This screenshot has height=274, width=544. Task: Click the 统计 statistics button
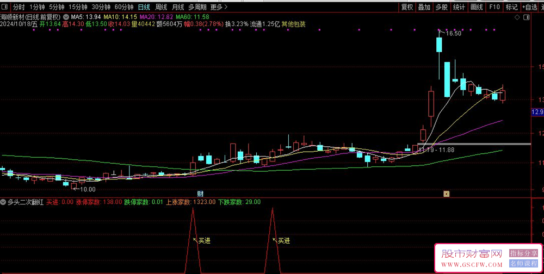point(459,7)
